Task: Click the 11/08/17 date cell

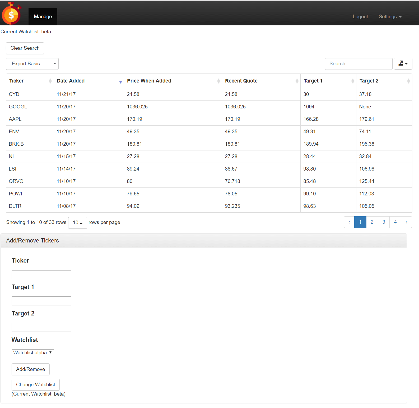Action: pyautogui.click(x=89, y=206)
